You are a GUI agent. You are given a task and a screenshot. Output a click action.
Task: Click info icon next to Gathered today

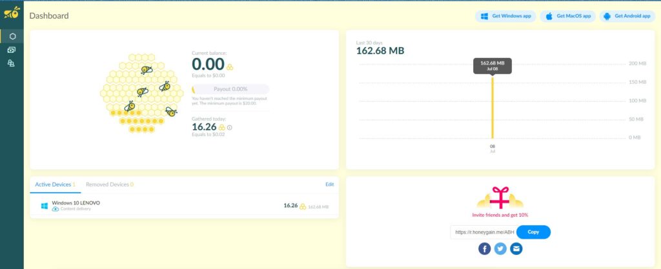229,127
